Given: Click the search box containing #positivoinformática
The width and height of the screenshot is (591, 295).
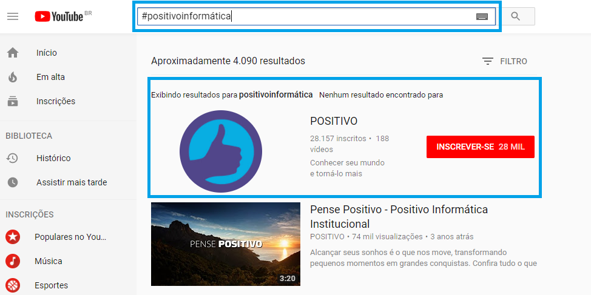Looking at the screenshot, I should 316,16.
